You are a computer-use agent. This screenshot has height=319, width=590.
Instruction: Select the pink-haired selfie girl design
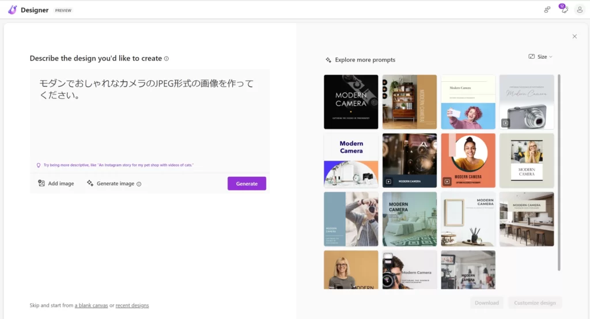(468, 102)
